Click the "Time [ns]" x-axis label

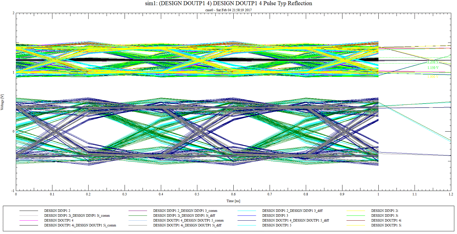tap(233, 201)
